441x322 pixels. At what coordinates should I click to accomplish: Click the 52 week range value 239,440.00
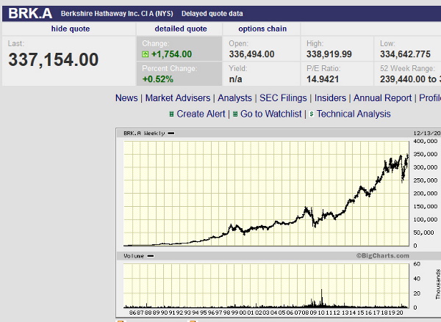411,79
